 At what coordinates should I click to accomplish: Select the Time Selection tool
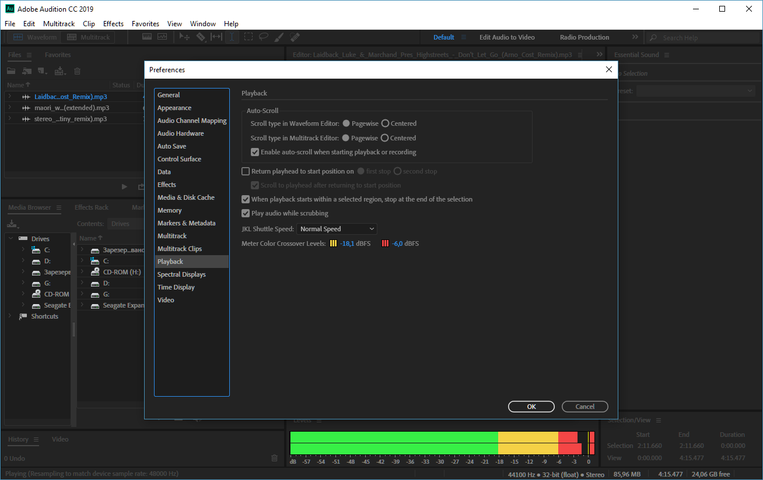coord(232,37)
